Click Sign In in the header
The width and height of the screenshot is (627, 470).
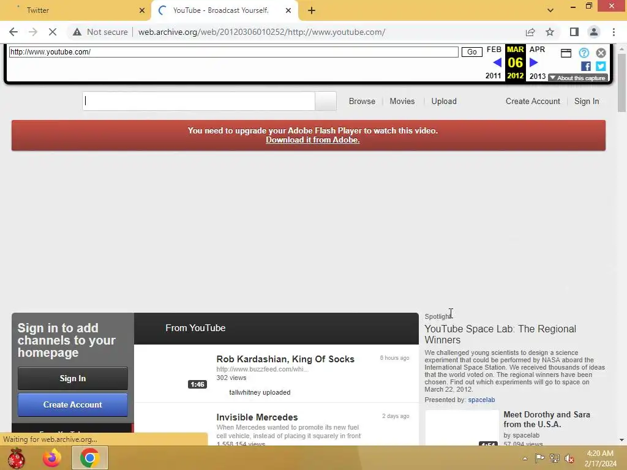(587, 101)
